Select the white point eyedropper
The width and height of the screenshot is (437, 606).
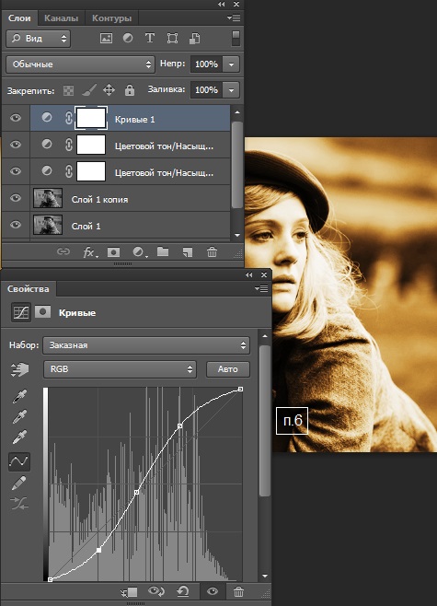(x=19, y=437)
